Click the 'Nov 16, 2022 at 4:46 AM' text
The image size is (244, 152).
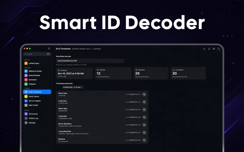pyautogui.click(x=71, y=74)
